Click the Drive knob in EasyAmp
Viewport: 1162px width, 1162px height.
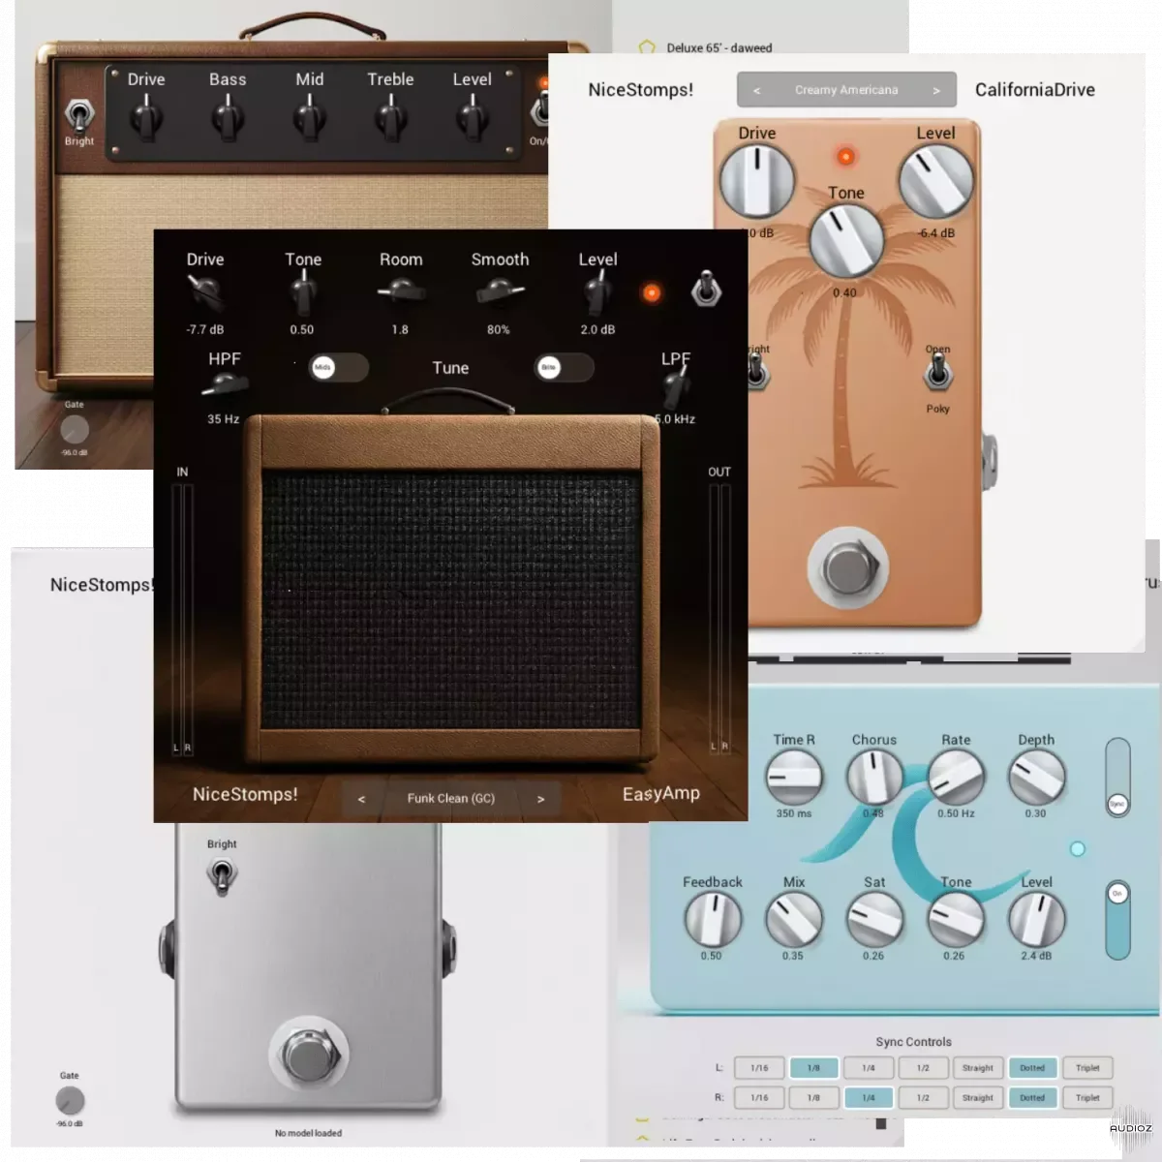[x=205, y=290]
